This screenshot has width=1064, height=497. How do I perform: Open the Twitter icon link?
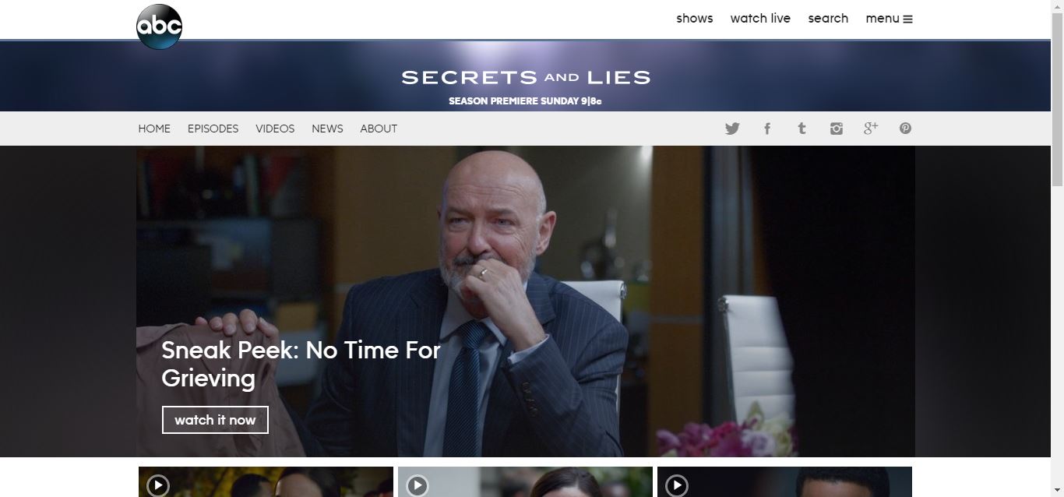[x=732, y=129]
